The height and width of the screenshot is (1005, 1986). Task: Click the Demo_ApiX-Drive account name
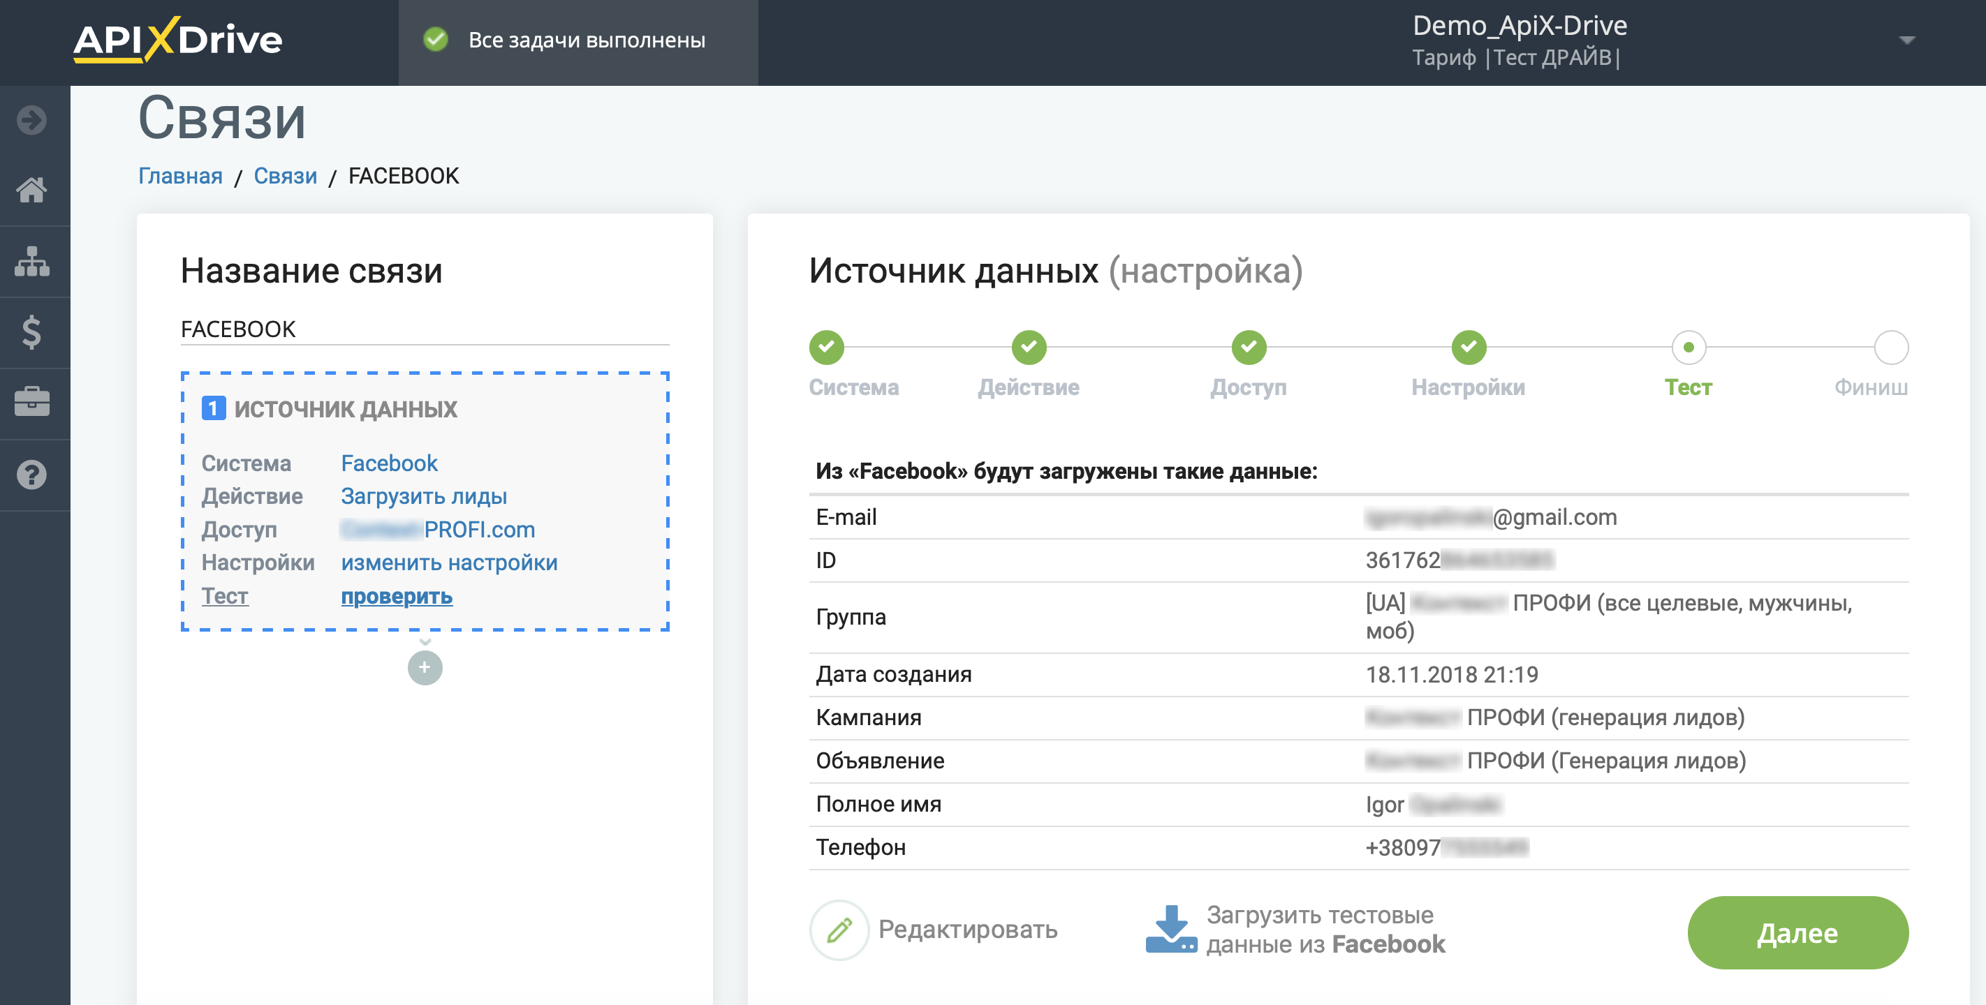[x=1520, y=25]
